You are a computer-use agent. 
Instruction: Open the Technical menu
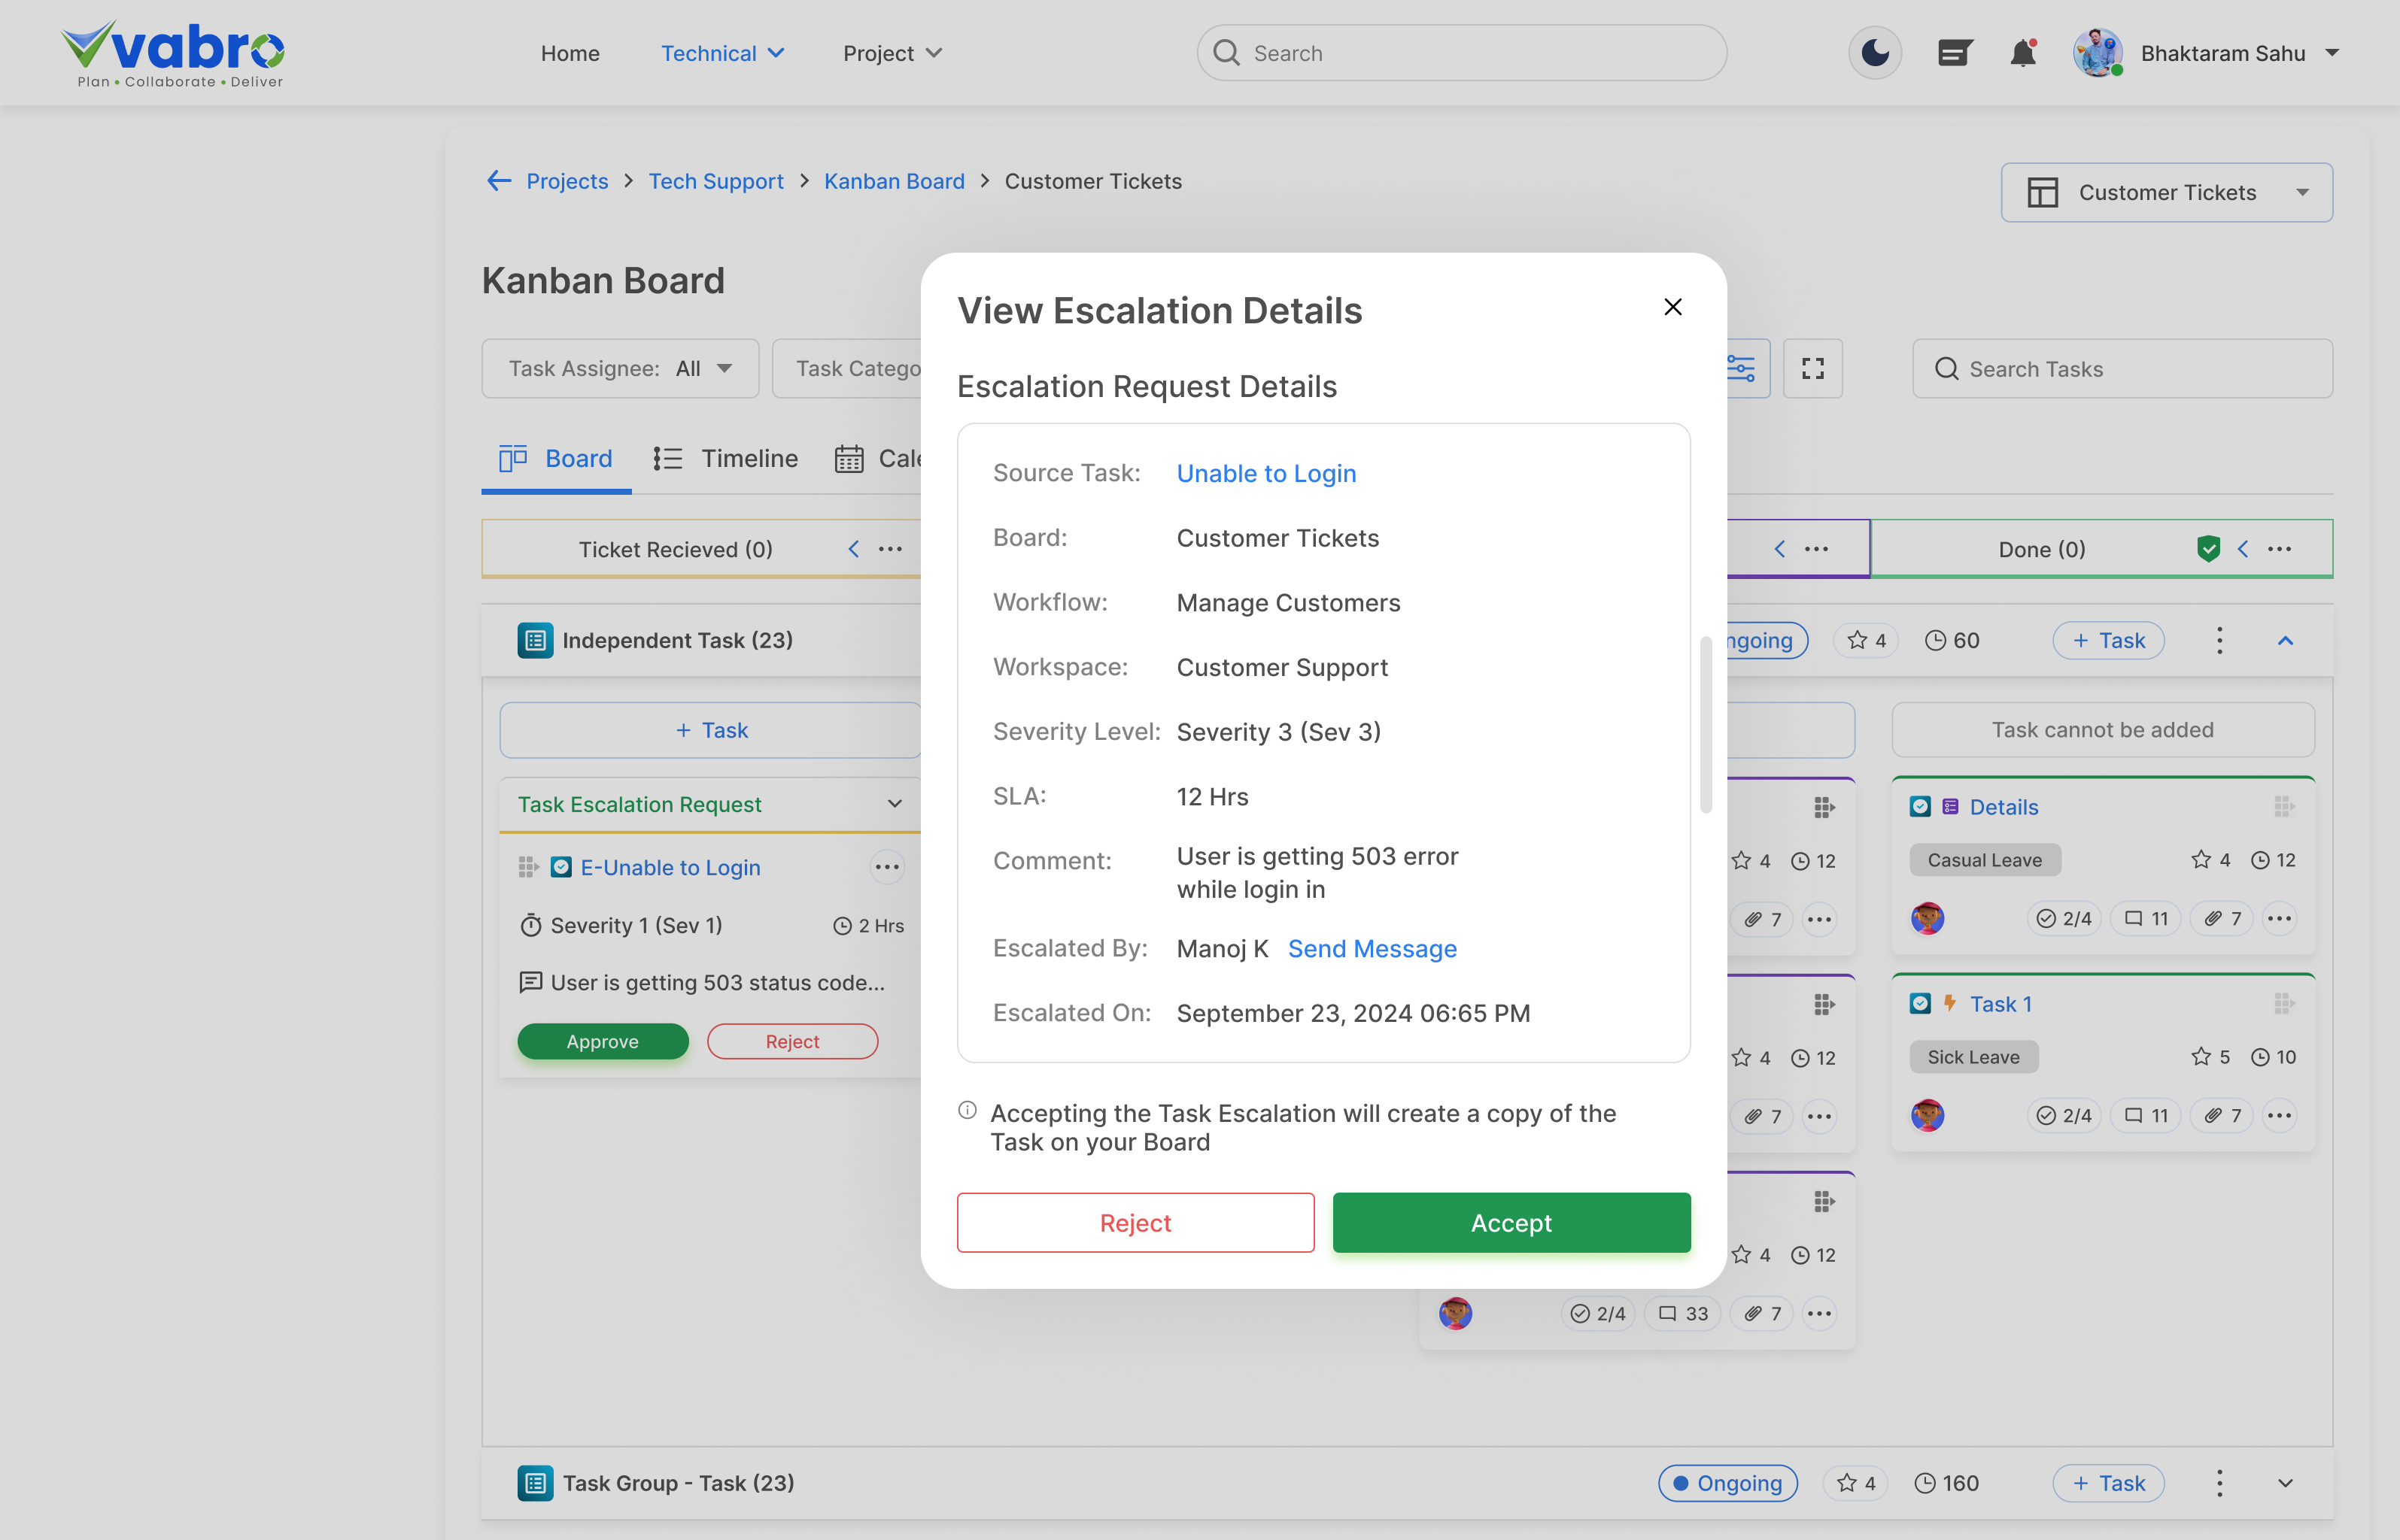(x=722, y=53)
